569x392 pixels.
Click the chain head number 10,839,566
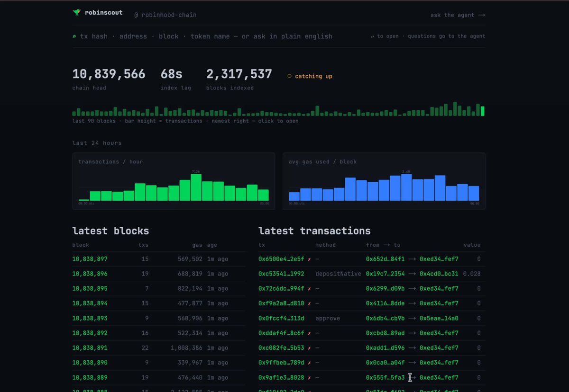tap(109, 74)
